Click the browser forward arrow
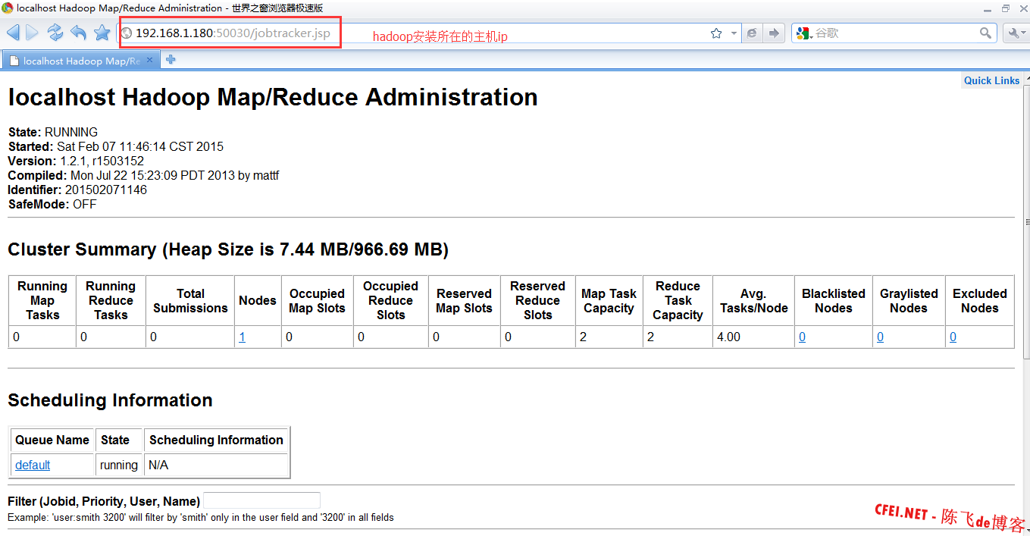Viewport: 1030px width, 536px height. point(32,33)
